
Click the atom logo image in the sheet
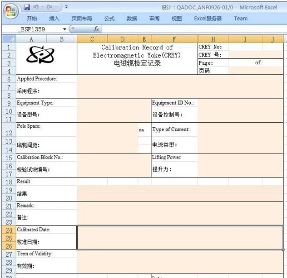point(40,55)
